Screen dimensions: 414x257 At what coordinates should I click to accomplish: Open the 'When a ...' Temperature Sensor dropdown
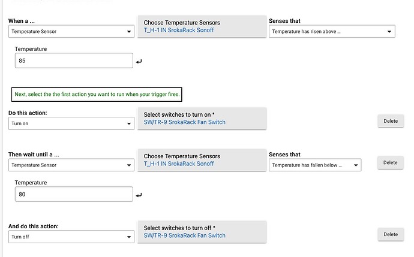tap(71, 31)
